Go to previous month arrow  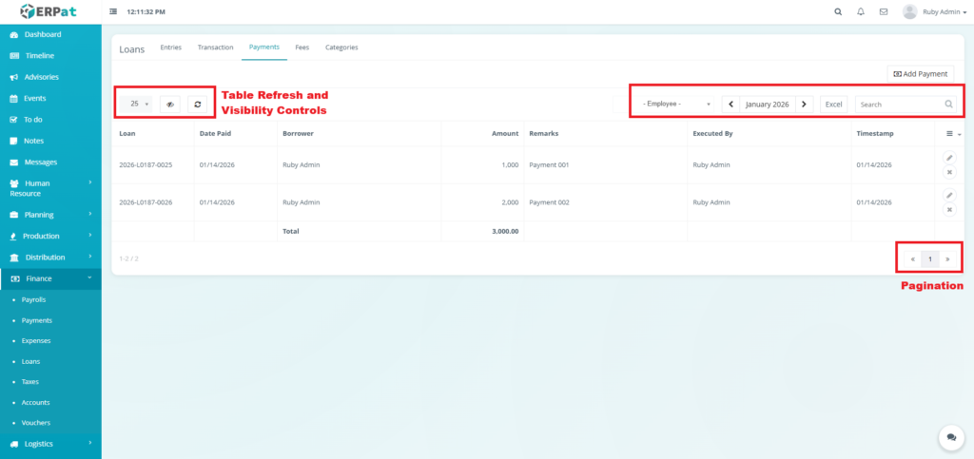click(x=730, y=104)
